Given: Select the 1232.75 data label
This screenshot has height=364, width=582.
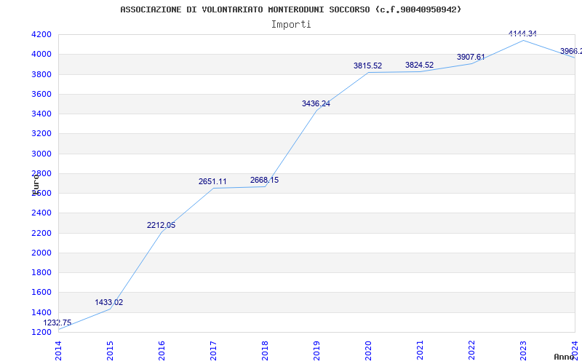Looking at the screenshot, I should pyautogui.click(x=57, y=323).
